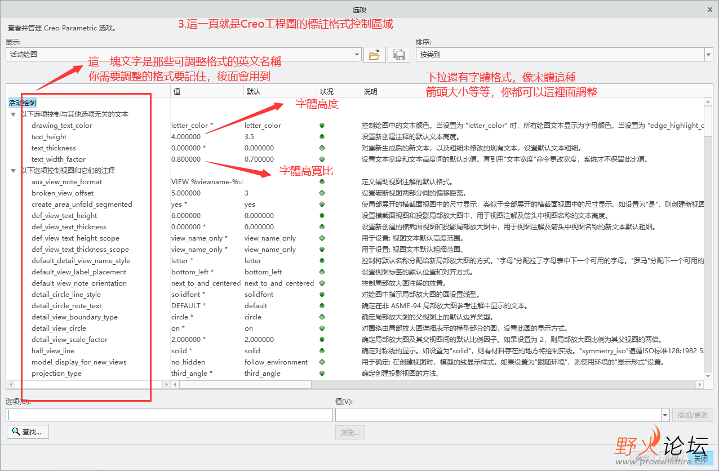Open the 值(V) value dropdown arrow
Image resolution: width=719 pixels, height=471 pixels.
tap(665, 415)
